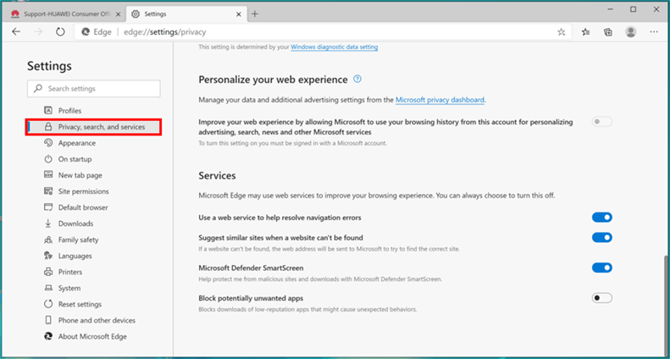
Task: Enable Block potentially unwanted apps
Action: [601, 298]
